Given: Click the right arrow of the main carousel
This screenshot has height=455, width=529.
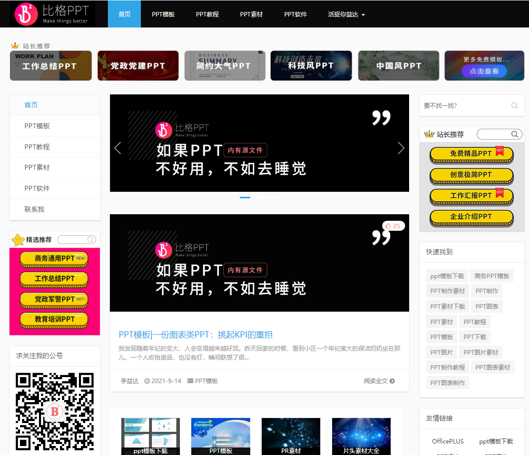Looking at the screenshot, I should click(401, 148).
